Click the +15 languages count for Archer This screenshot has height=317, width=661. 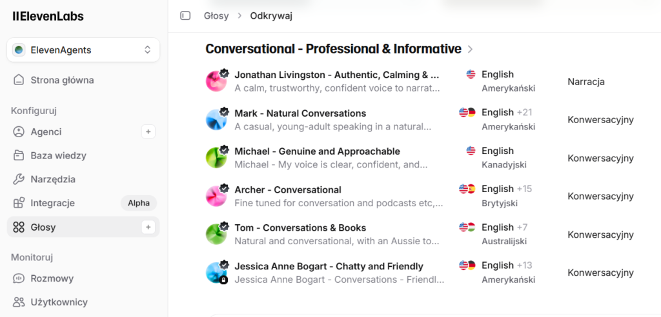pos(524,189)
